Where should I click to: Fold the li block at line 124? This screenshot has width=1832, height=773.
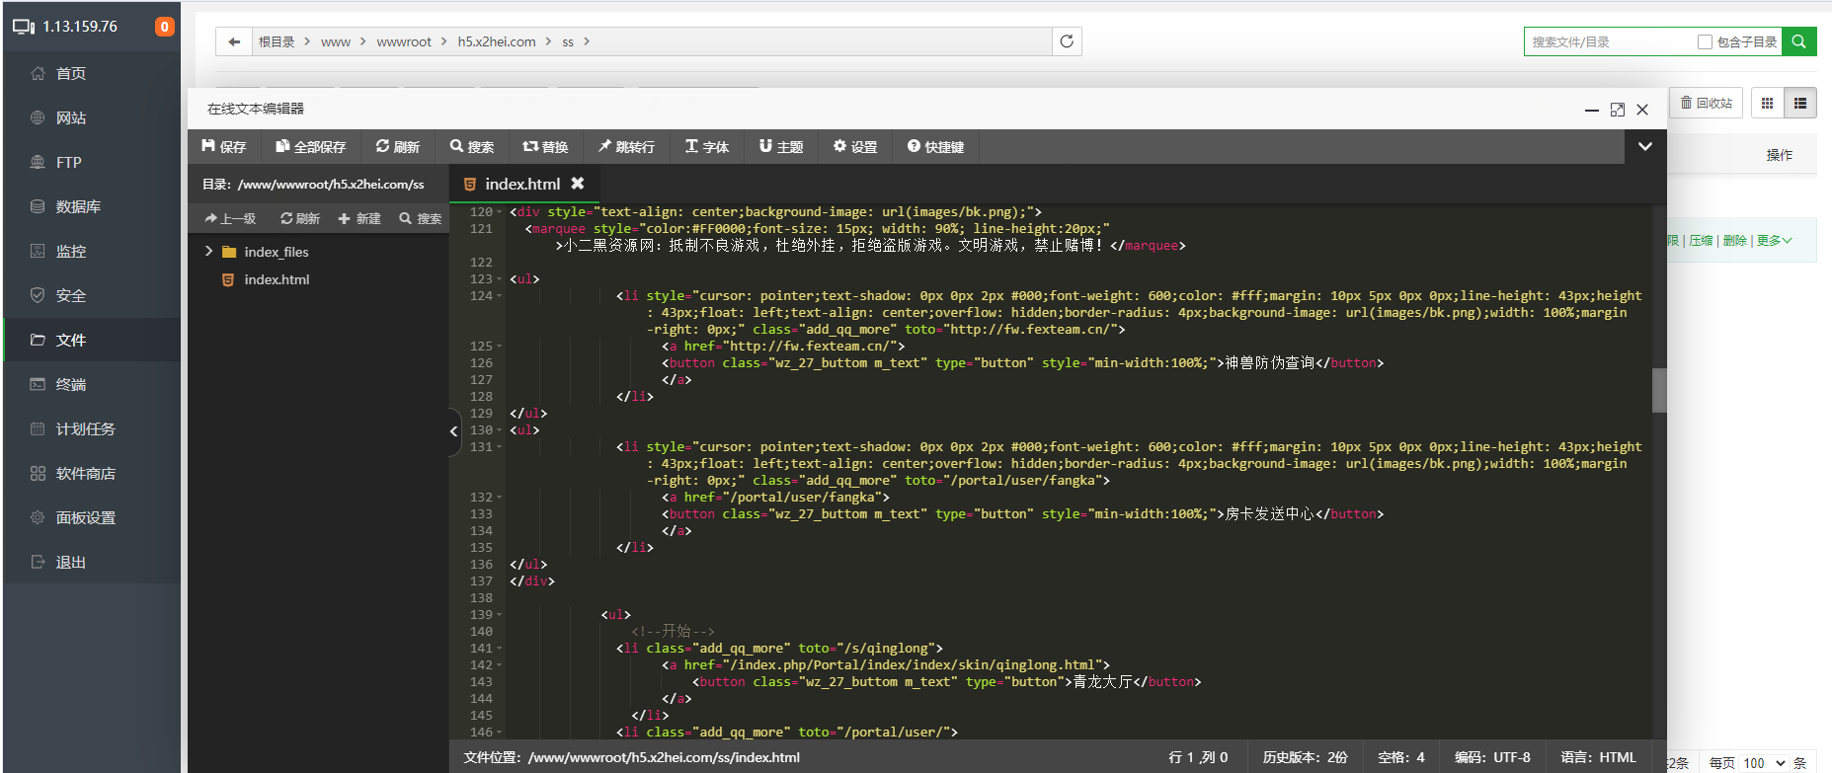pyautogui.click(x=500, y=296)
